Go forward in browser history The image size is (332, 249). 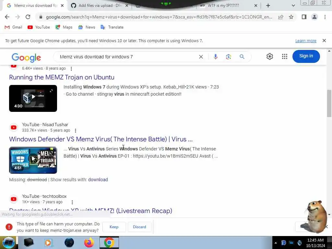click(x=18, y=17)
